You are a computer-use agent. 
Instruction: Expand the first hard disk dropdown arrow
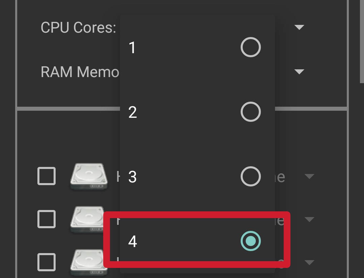(x=309, y=176)
